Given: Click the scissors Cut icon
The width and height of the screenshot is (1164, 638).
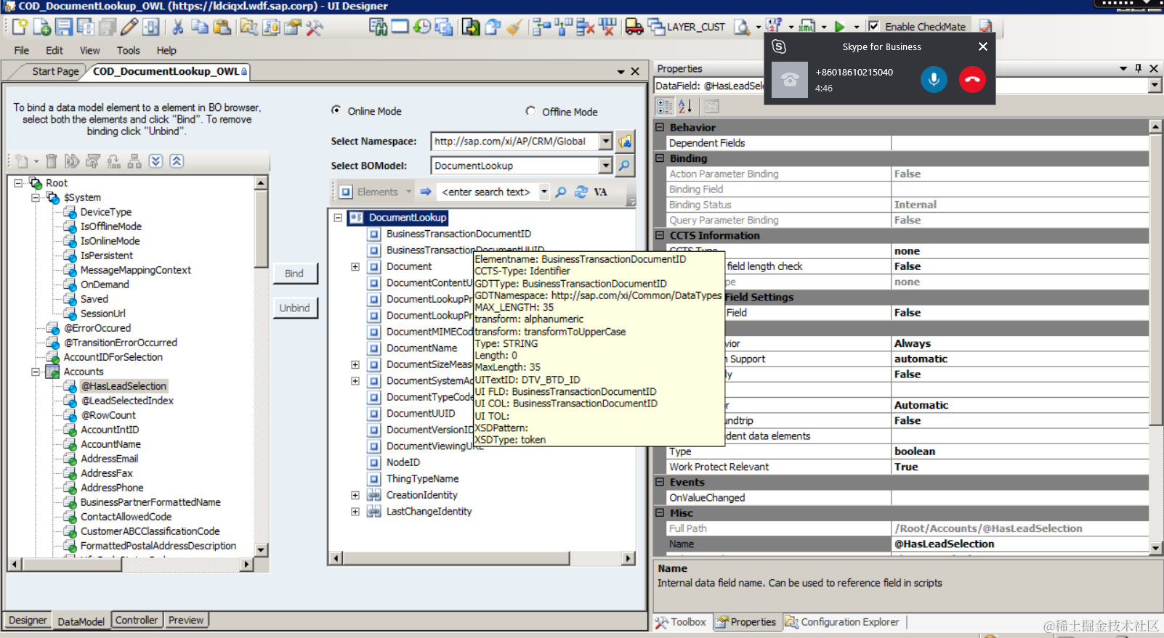Looking at the screenshot, I should click(x=177, y=27).
